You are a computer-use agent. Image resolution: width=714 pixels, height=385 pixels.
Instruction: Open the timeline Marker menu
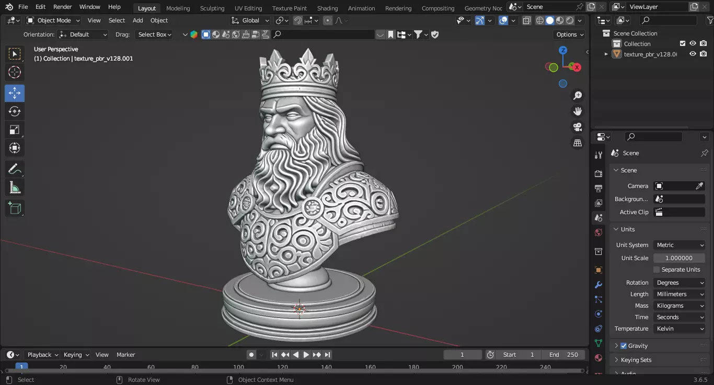[x=125, y=355]
